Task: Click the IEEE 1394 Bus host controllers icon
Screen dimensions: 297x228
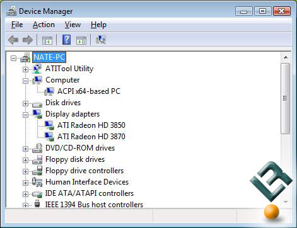Action: coord(37,203)
